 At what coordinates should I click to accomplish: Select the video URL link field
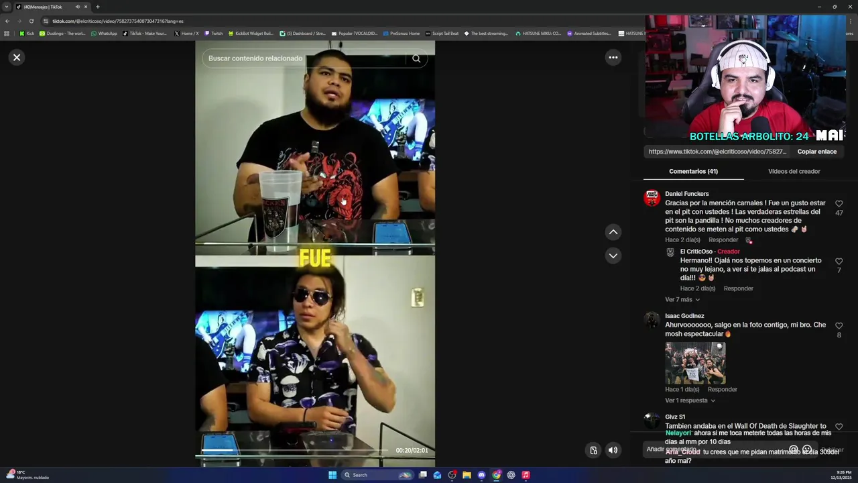click(717, 152)
